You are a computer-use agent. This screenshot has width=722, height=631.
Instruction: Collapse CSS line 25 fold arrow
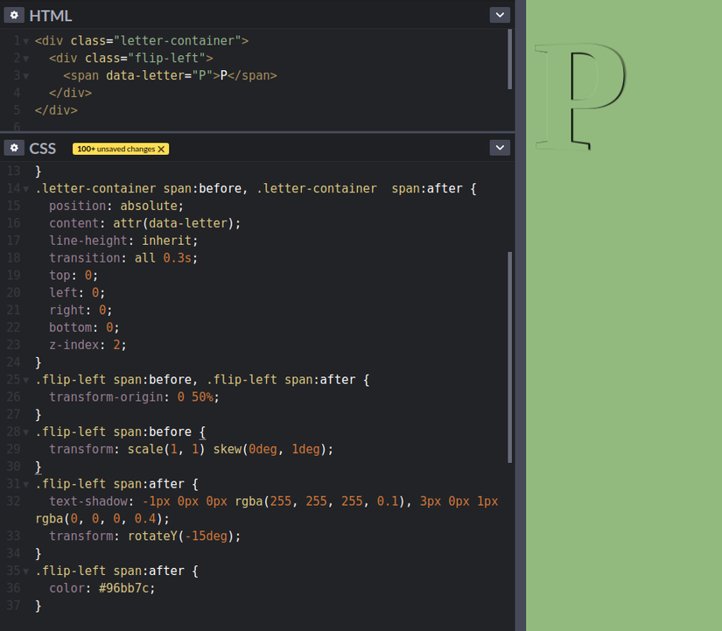[x=26, y=381]
